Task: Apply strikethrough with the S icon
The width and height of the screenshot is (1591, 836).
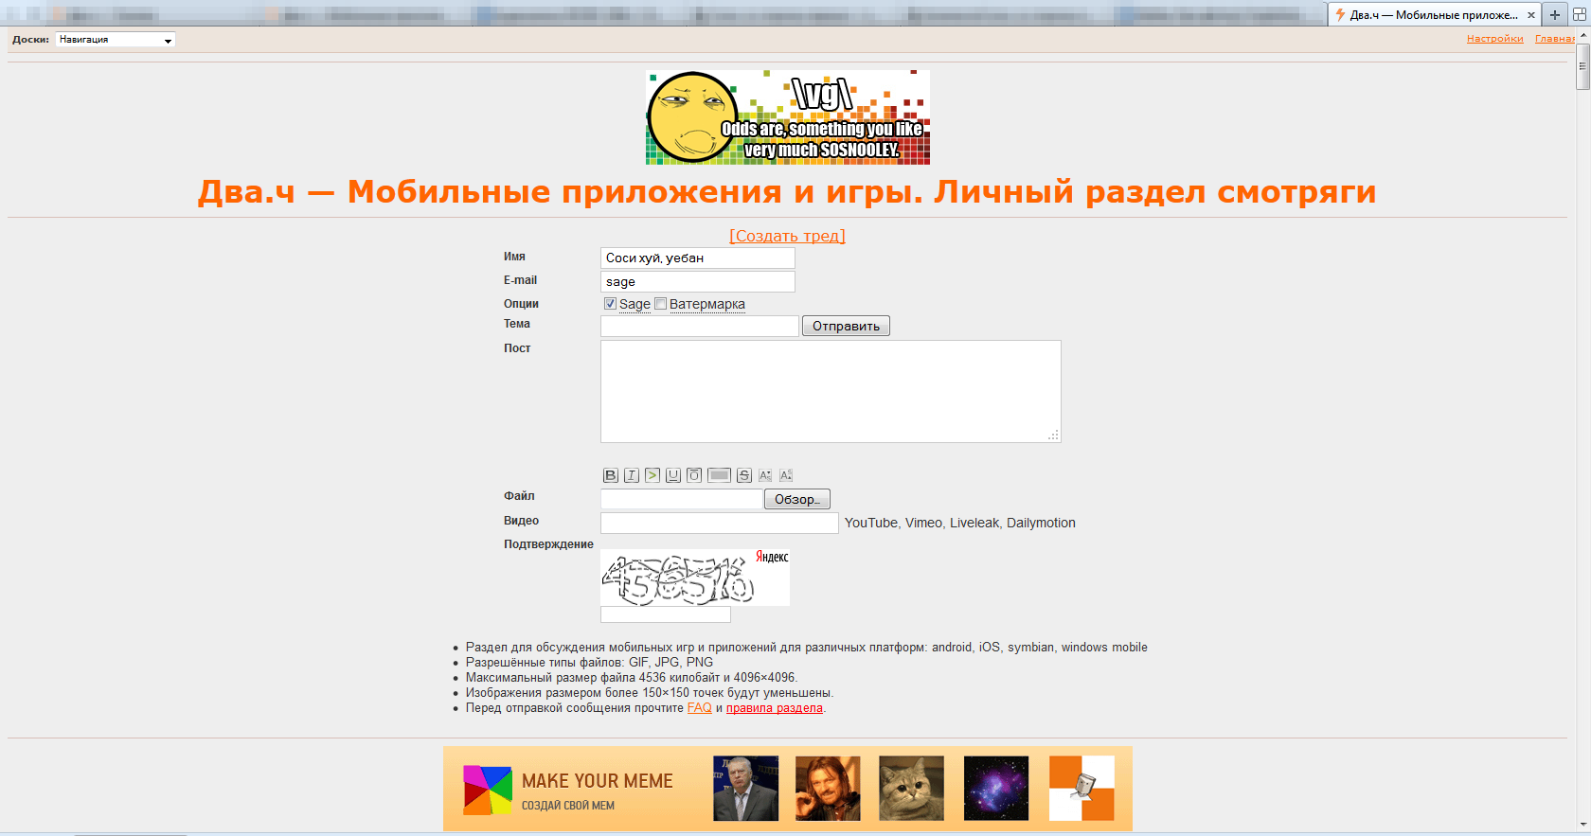Action: (744, 475)
